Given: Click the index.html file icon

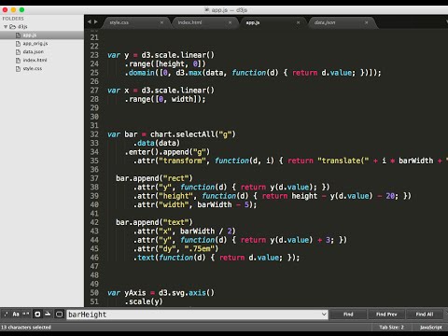Looking at the screenshot, I should 18,61.
